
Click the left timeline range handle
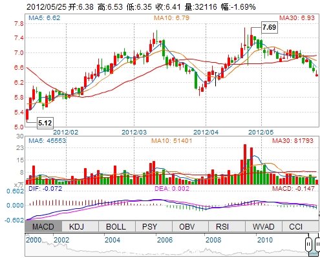[309, 244]
